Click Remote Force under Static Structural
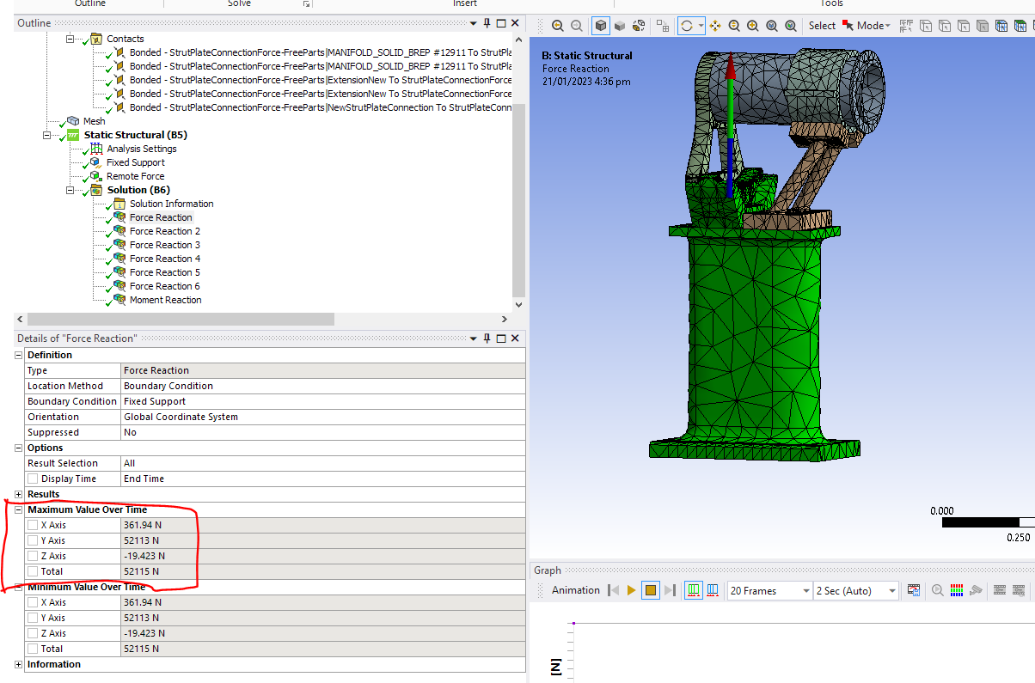1035x683 pixels. 135,176
